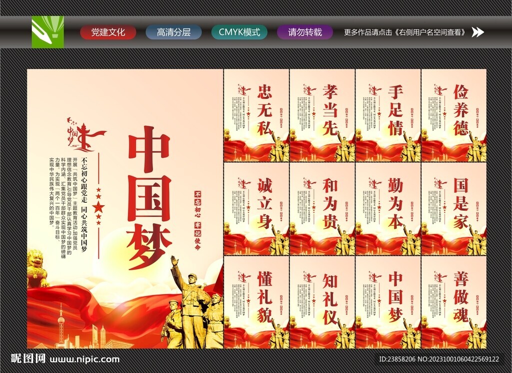Image resolution: width=512 pixels, height=373 pixels.
Task: Open the 孝当先 poster thumbnail
Action: tap(322, 115)
